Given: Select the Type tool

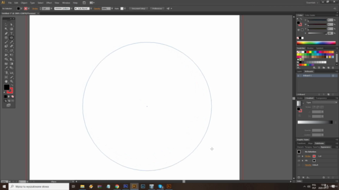Looking at the screenshot, I should click(x=12, y=33).
